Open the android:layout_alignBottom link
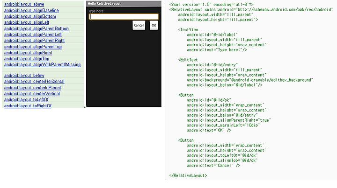337x188 pixels. pos(30,16)
